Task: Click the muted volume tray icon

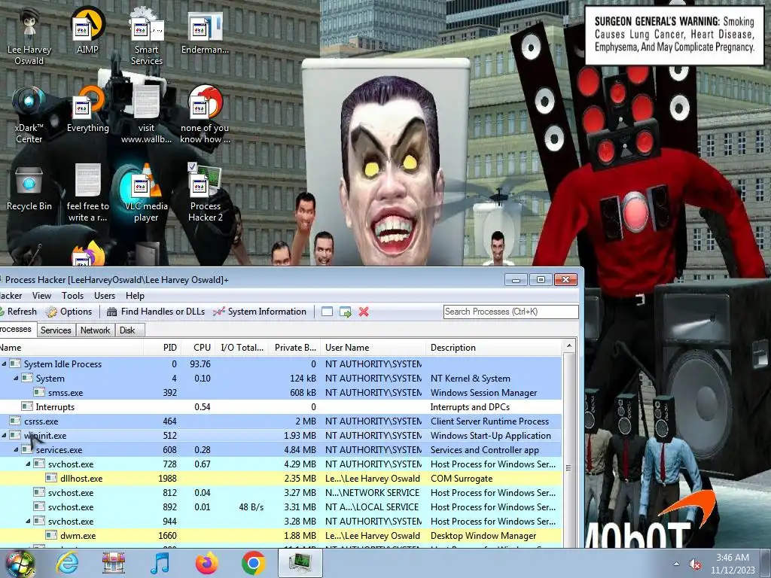Action: click(x=695, y=564)
